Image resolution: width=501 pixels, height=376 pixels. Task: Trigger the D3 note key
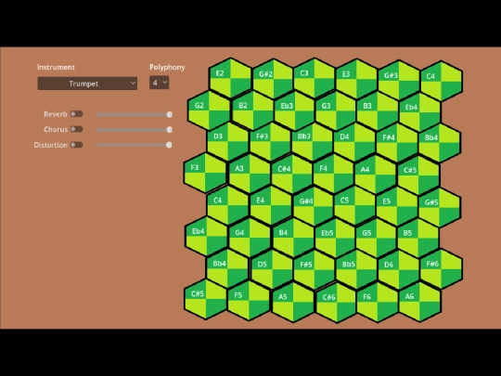tap(228, 142)
